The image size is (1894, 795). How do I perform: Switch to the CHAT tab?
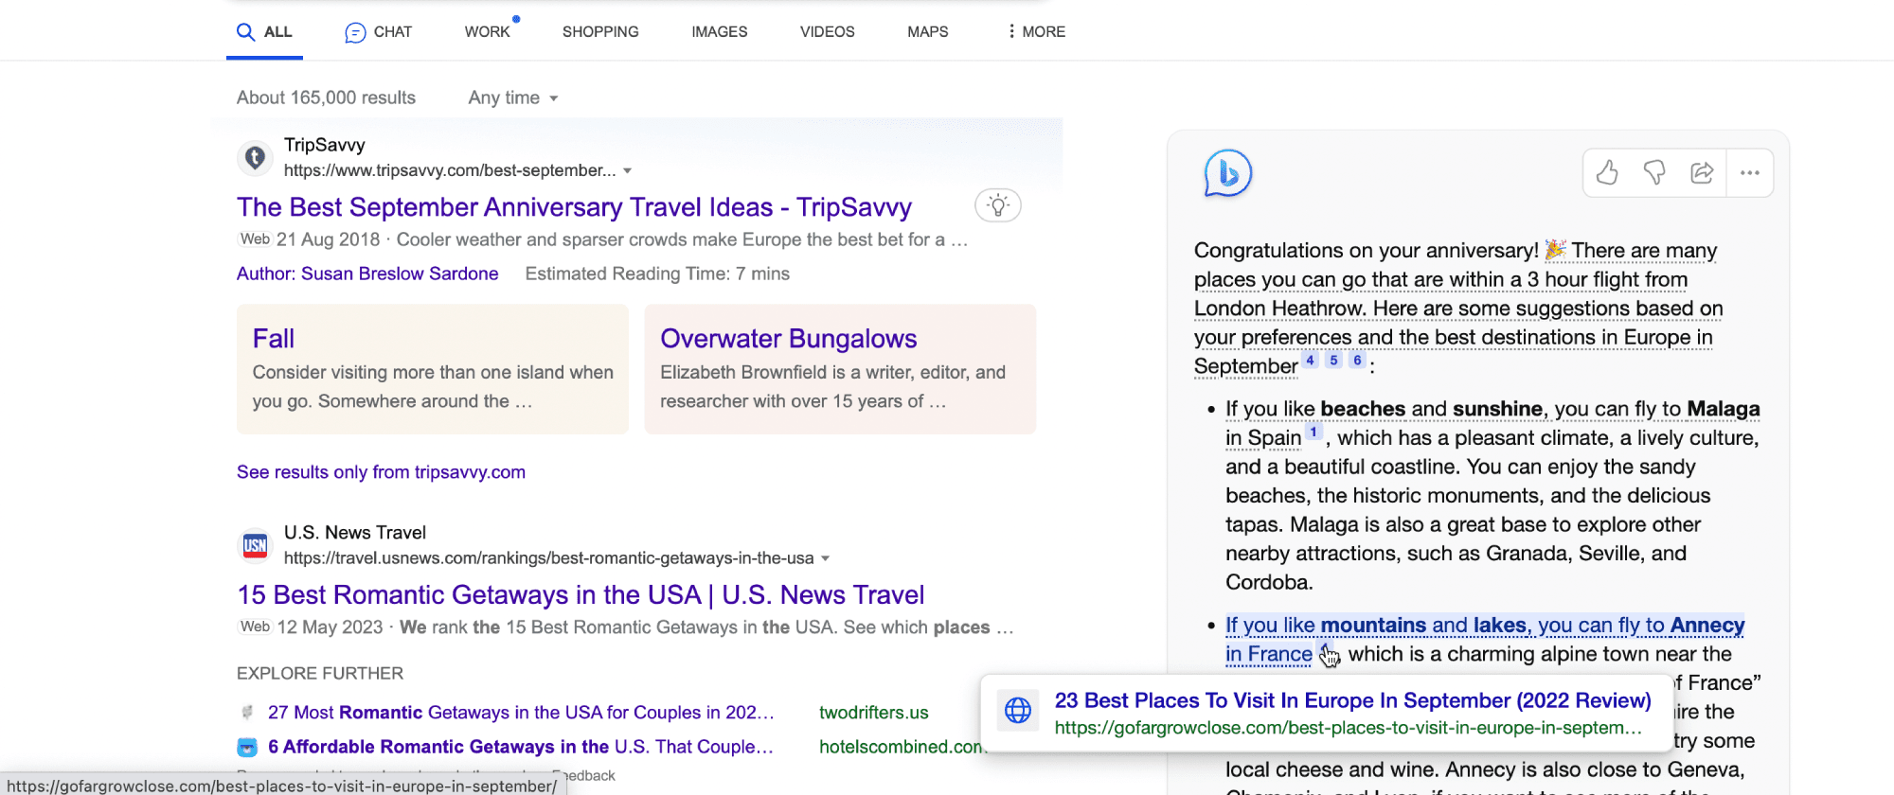point(378,32)
